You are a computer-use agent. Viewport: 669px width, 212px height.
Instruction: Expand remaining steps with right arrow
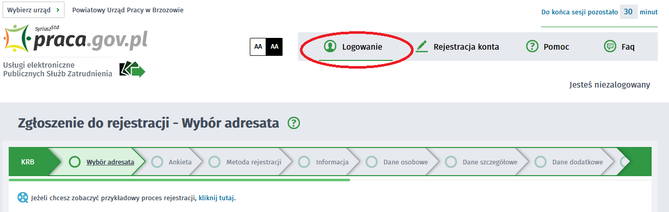coord(634,162)
